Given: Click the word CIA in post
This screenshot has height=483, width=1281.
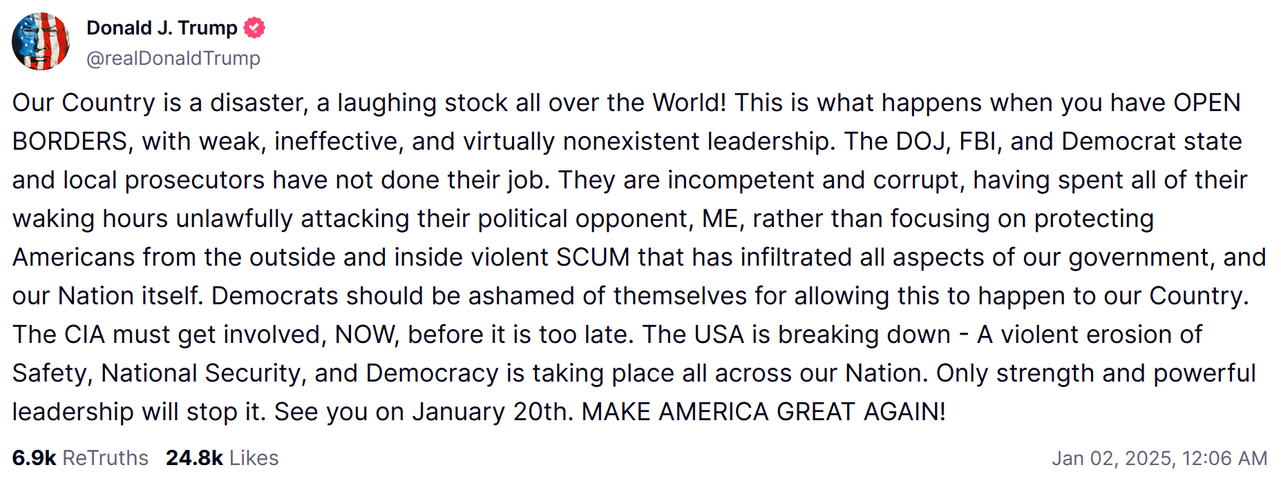Looking at the screenshot, I should (84, 335).
